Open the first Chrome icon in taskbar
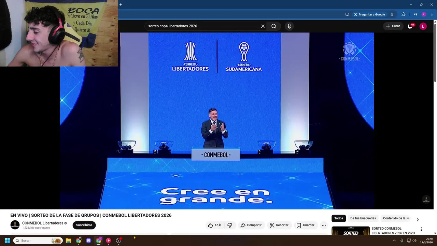 79,241
